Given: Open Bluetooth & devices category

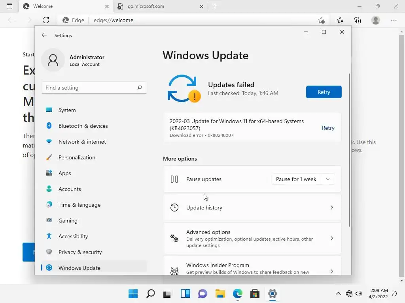Looking at the screenshot, I should coord(94,126).
